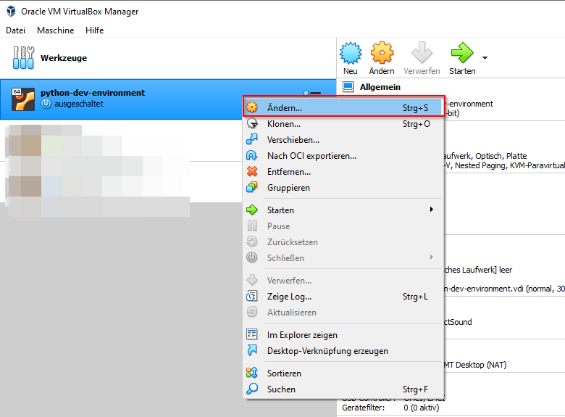The image size is (565, 417).
Task: Click the icon beside Verschieben...
Action: pos(252,139)
